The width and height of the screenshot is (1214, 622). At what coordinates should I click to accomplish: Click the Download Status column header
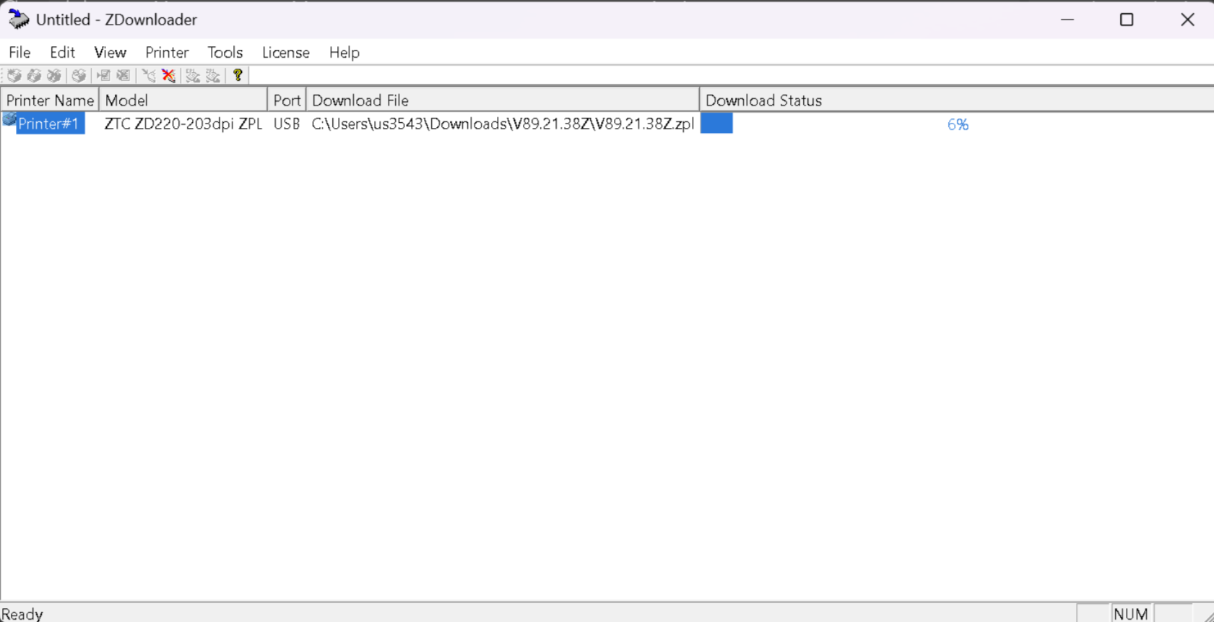pos(956,100)
